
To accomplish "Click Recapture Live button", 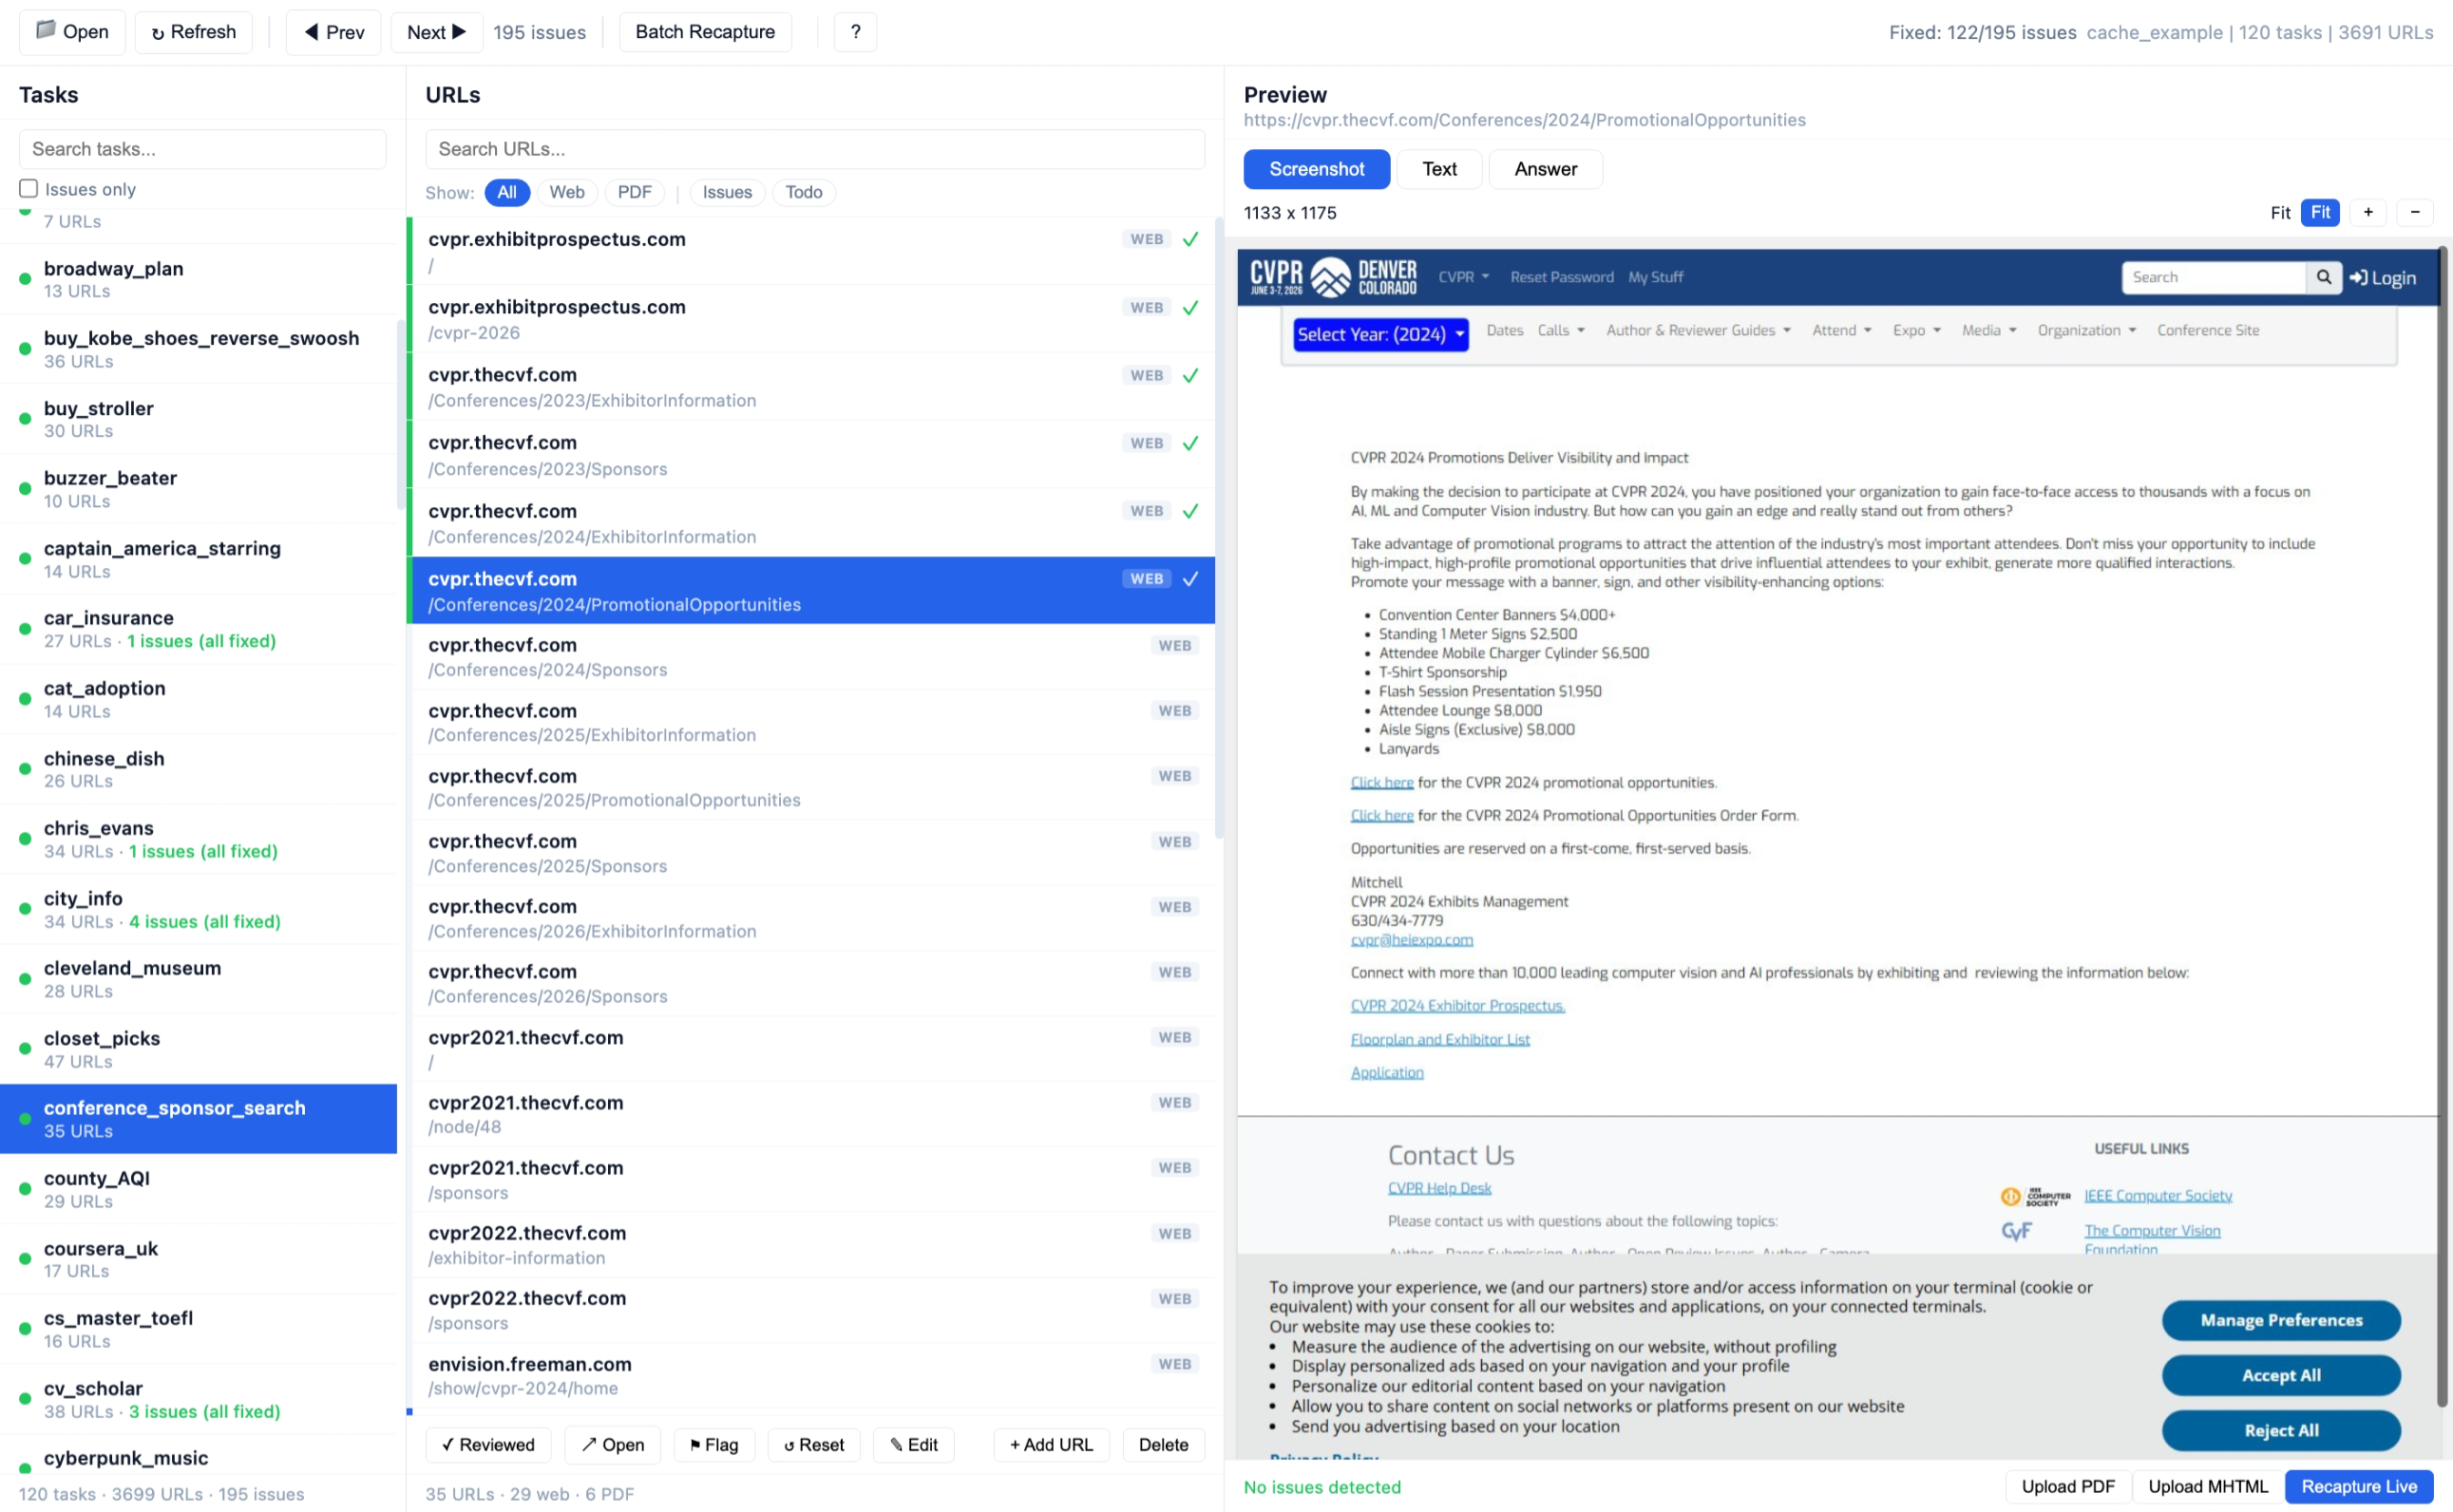I will (2358, 1486).
